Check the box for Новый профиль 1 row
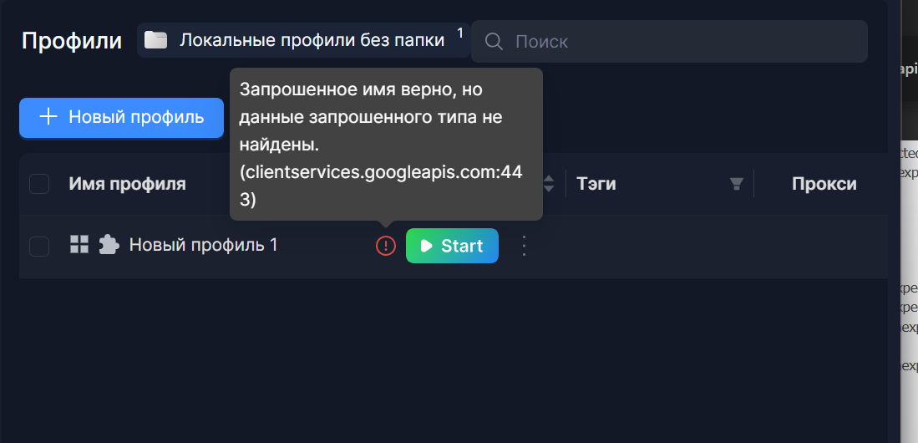Viewport: 918px width, 443px height. 39,246
